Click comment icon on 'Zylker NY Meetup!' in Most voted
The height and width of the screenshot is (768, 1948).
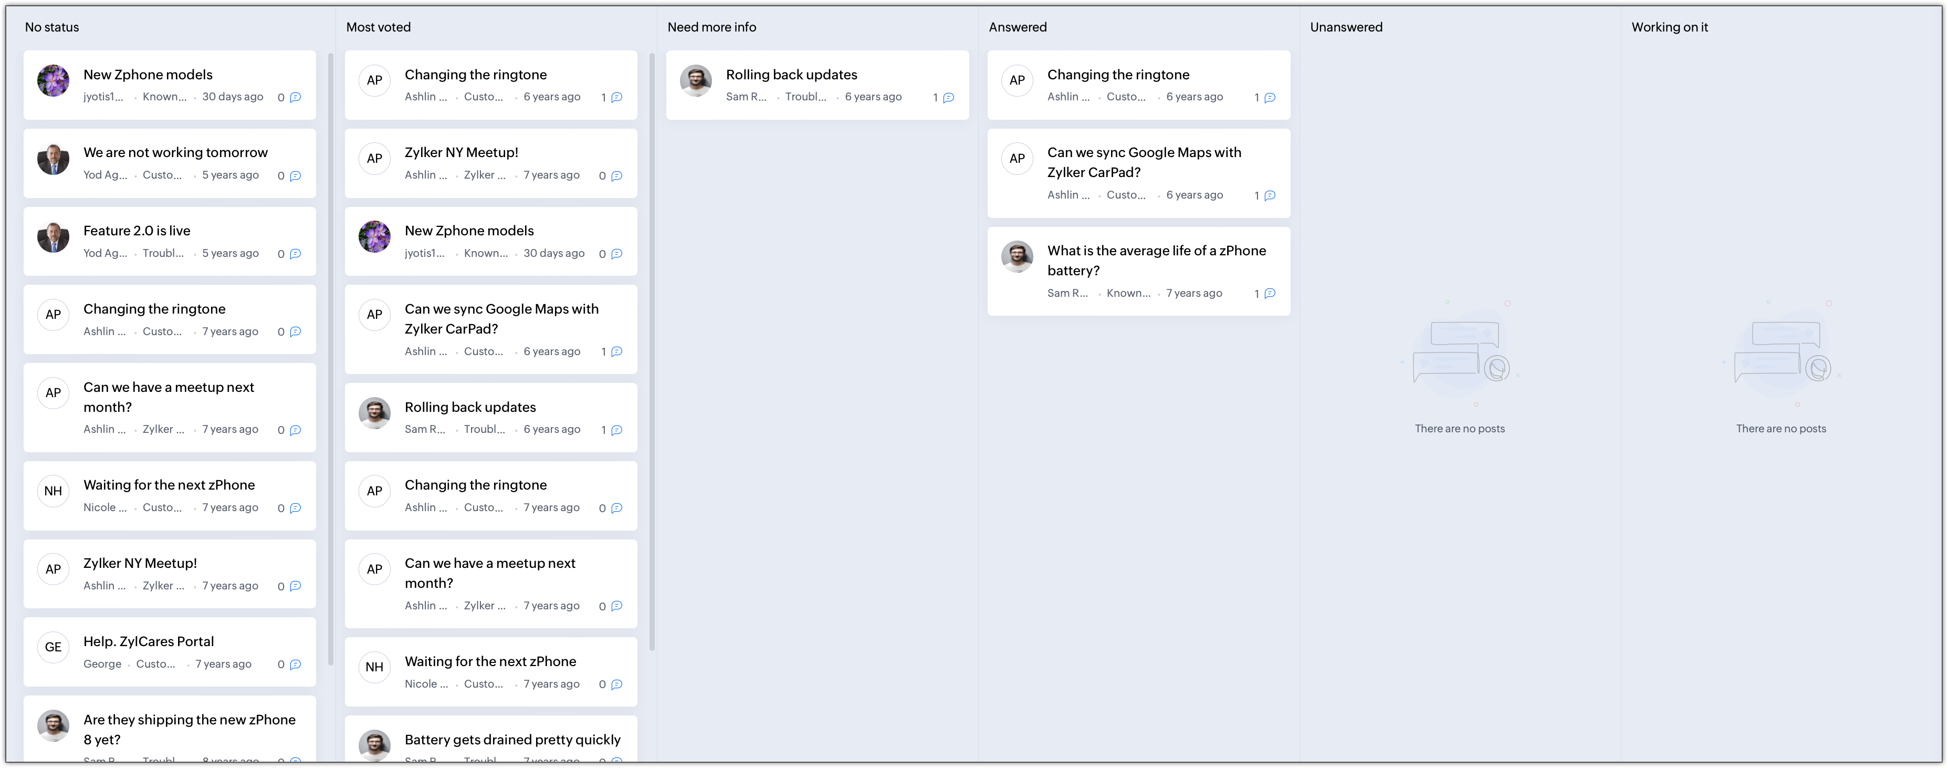(x=616, y=175)
